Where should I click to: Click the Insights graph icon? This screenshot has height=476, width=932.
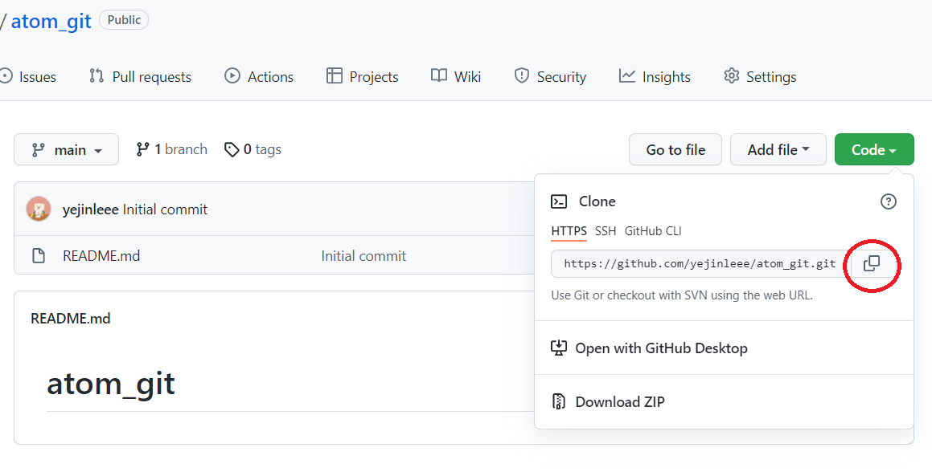pyautogui.click(x=627, y=76)
